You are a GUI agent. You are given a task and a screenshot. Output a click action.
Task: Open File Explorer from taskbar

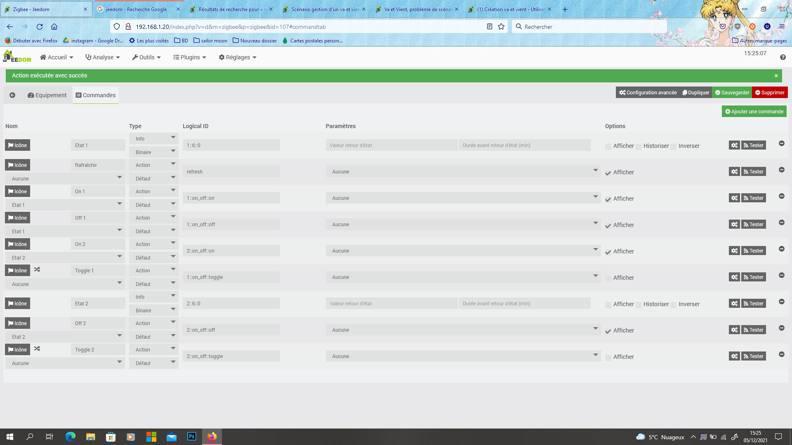90,436
